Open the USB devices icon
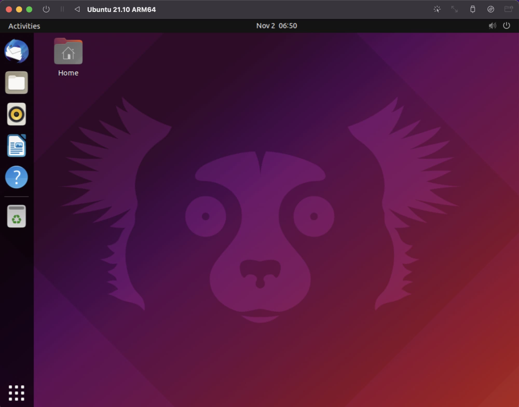This screenshot has width=519, height=407. pos(473,9)
